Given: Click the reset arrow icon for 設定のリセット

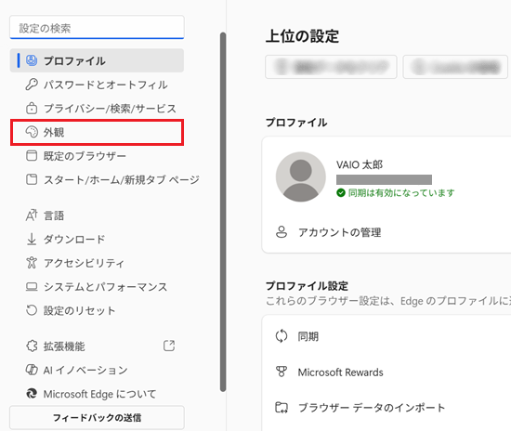Looking at the screenshot, I should (x=32, y=310).
